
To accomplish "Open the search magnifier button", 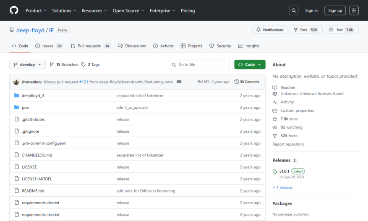I will tap(294, 10).
